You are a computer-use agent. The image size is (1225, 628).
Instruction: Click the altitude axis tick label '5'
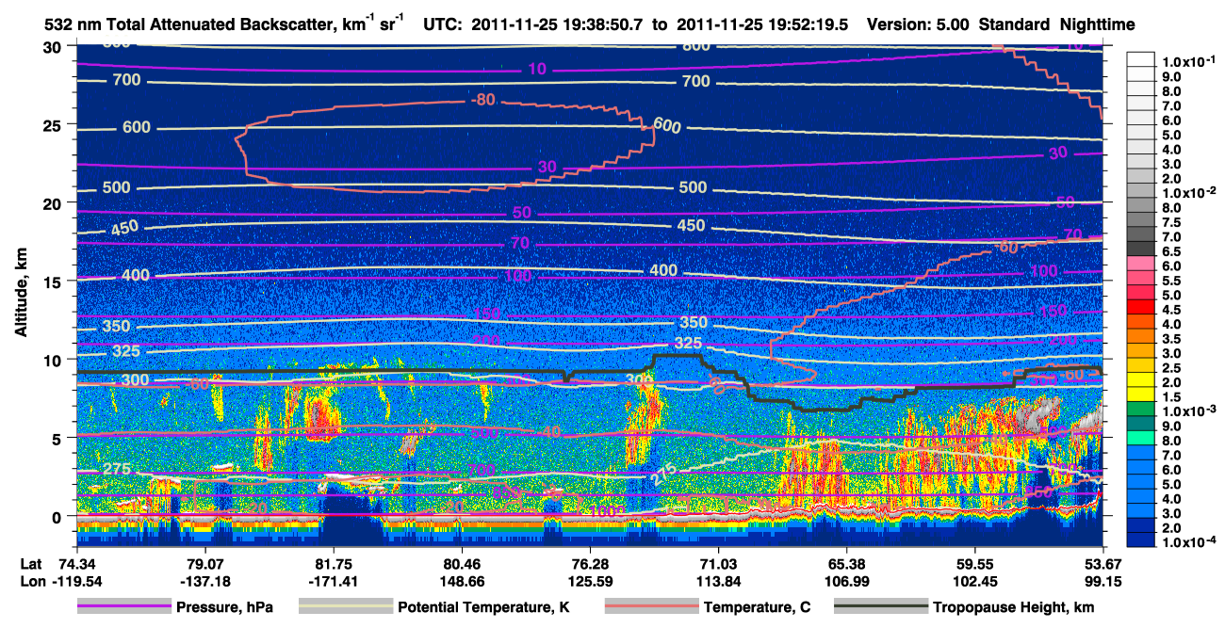coord(58,438)
